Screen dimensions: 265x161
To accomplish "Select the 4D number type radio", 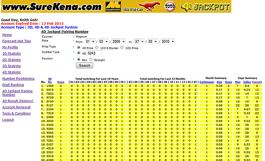I will 79,53.
